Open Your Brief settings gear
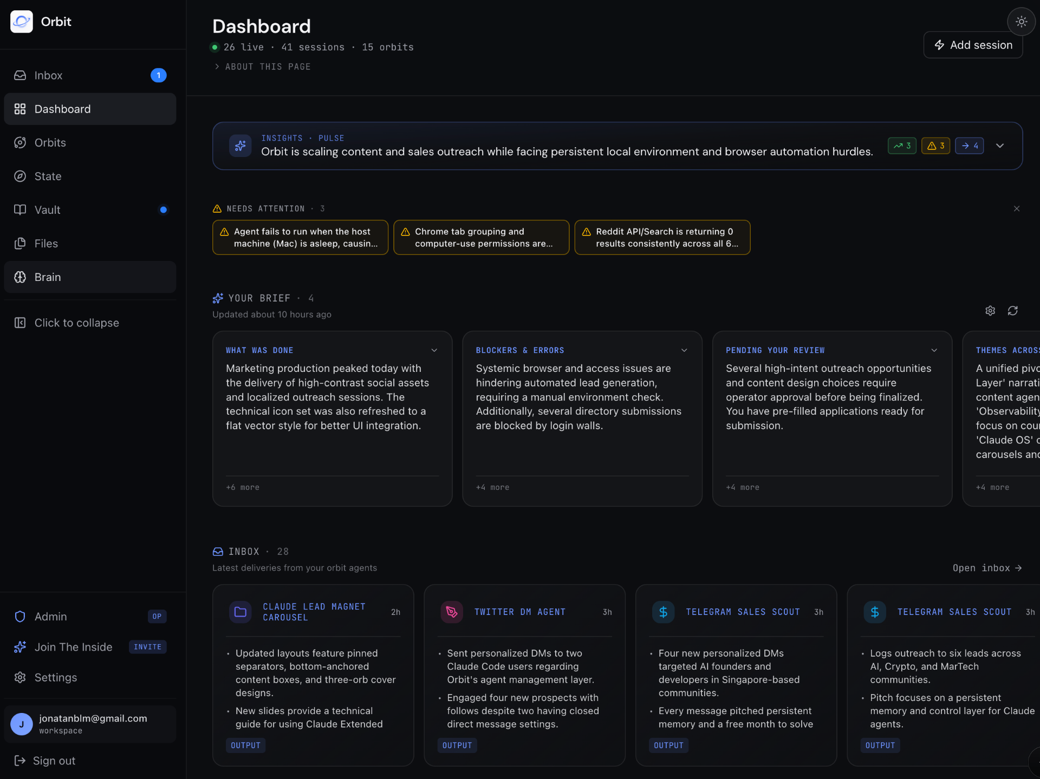 click(990, 311)
